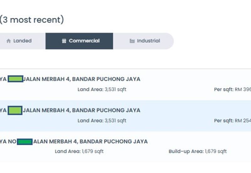Click Land Area 3,531 sqft in highlighted row
Screen dimensions: 251x173
coord(102,121)
